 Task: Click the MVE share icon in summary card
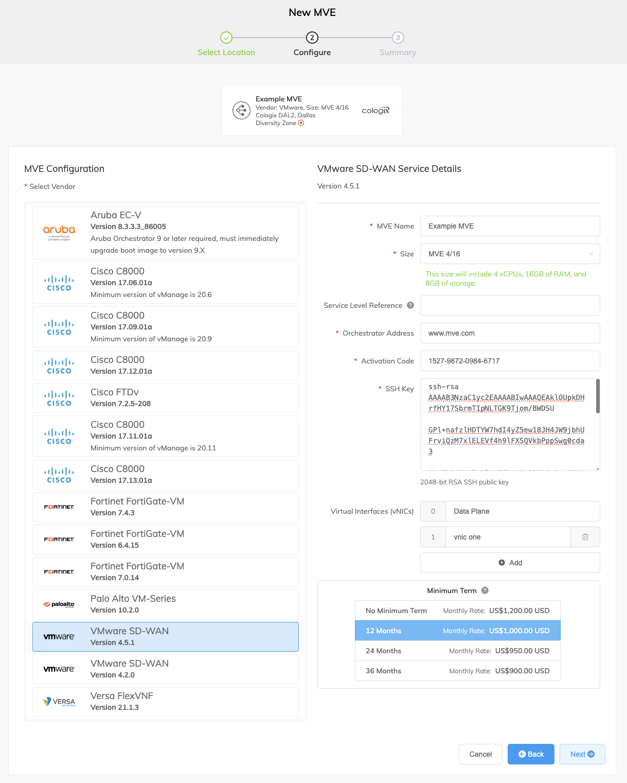coord(241,110)
